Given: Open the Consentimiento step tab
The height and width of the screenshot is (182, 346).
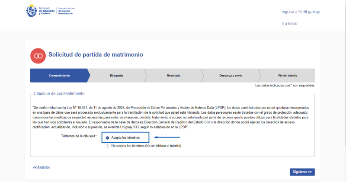Looking at the screenshot, I should point(59,76).
